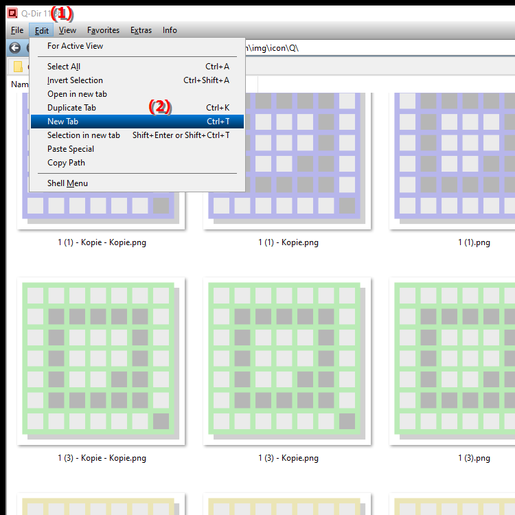
Task: Choose For Active View entry
Action: (137, 46)
